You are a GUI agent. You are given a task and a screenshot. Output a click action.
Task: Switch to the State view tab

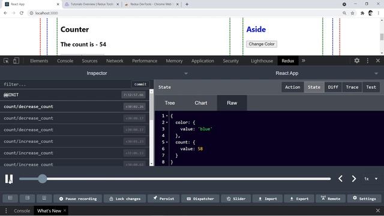pos(314,87)
